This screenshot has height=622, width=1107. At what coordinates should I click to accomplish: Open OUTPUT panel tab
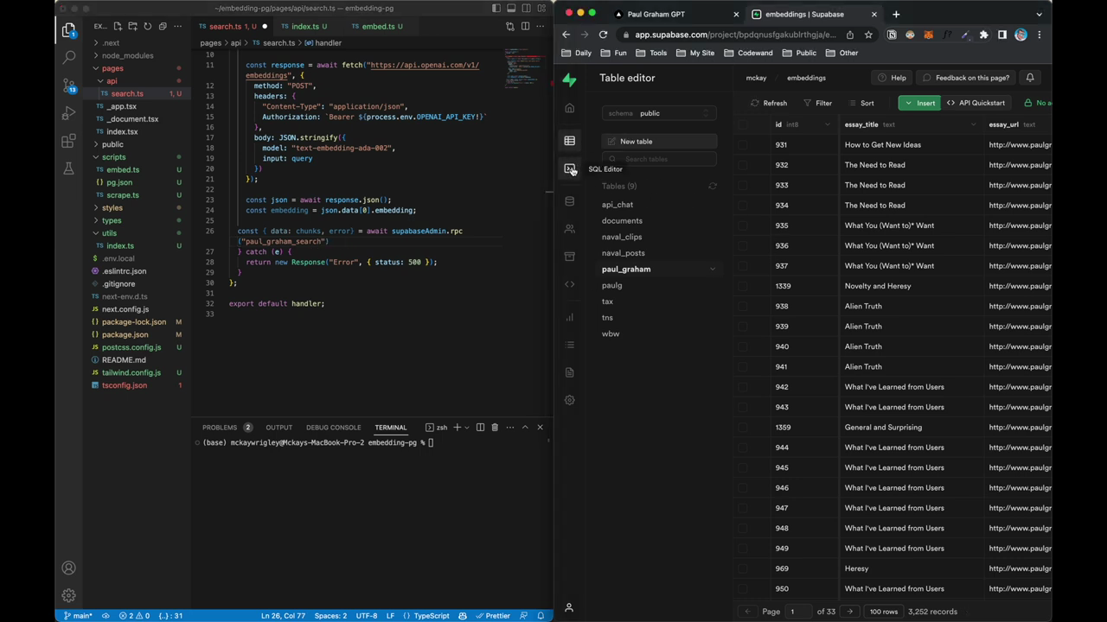[278, 427]
